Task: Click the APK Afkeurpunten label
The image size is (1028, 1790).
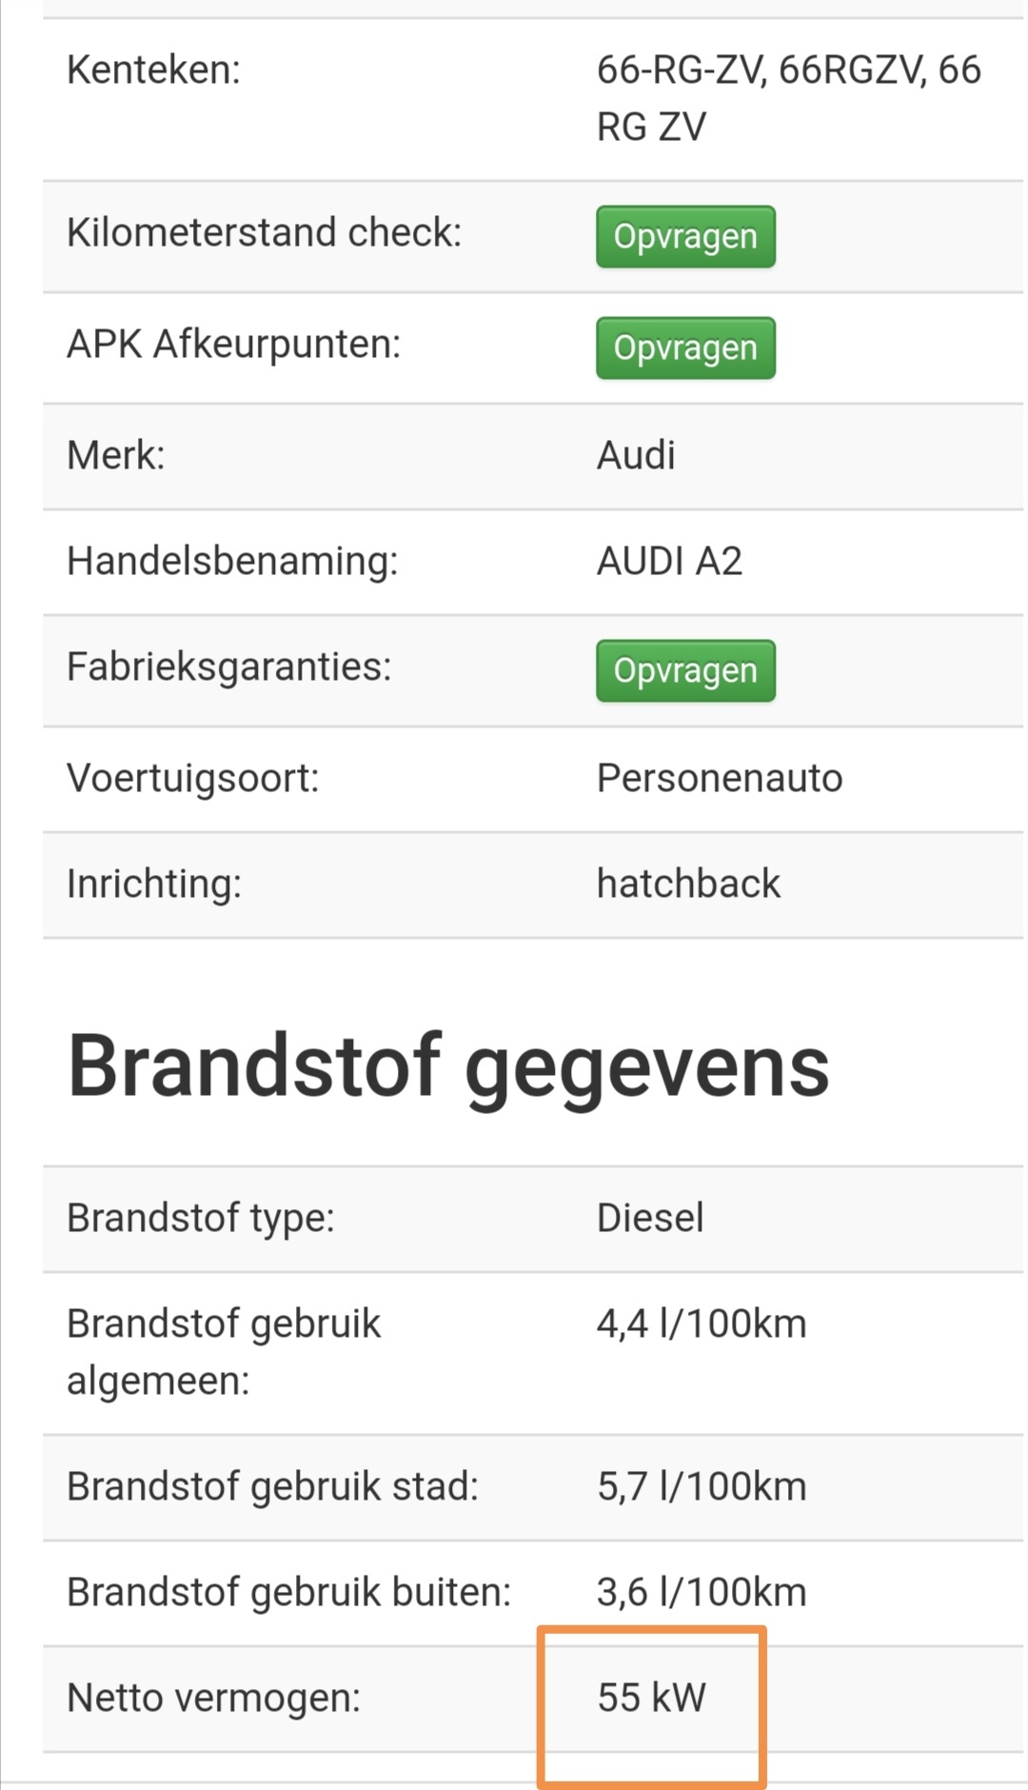Action: (234, 344)
